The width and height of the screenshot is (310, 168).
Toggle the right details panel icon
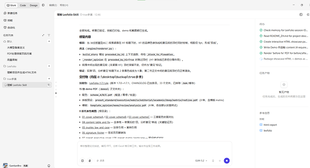308,14
